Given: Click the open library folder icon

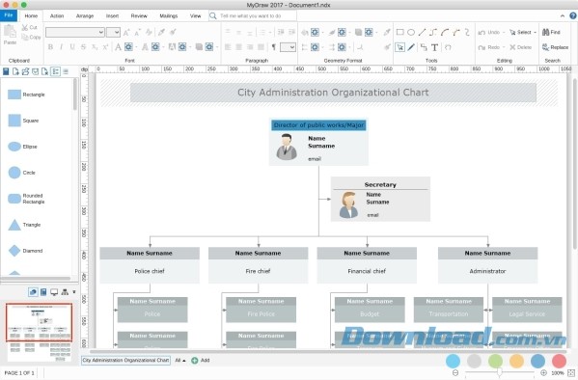Looking at the screenshot, I should pyautogui.click(x=25, y=71).
